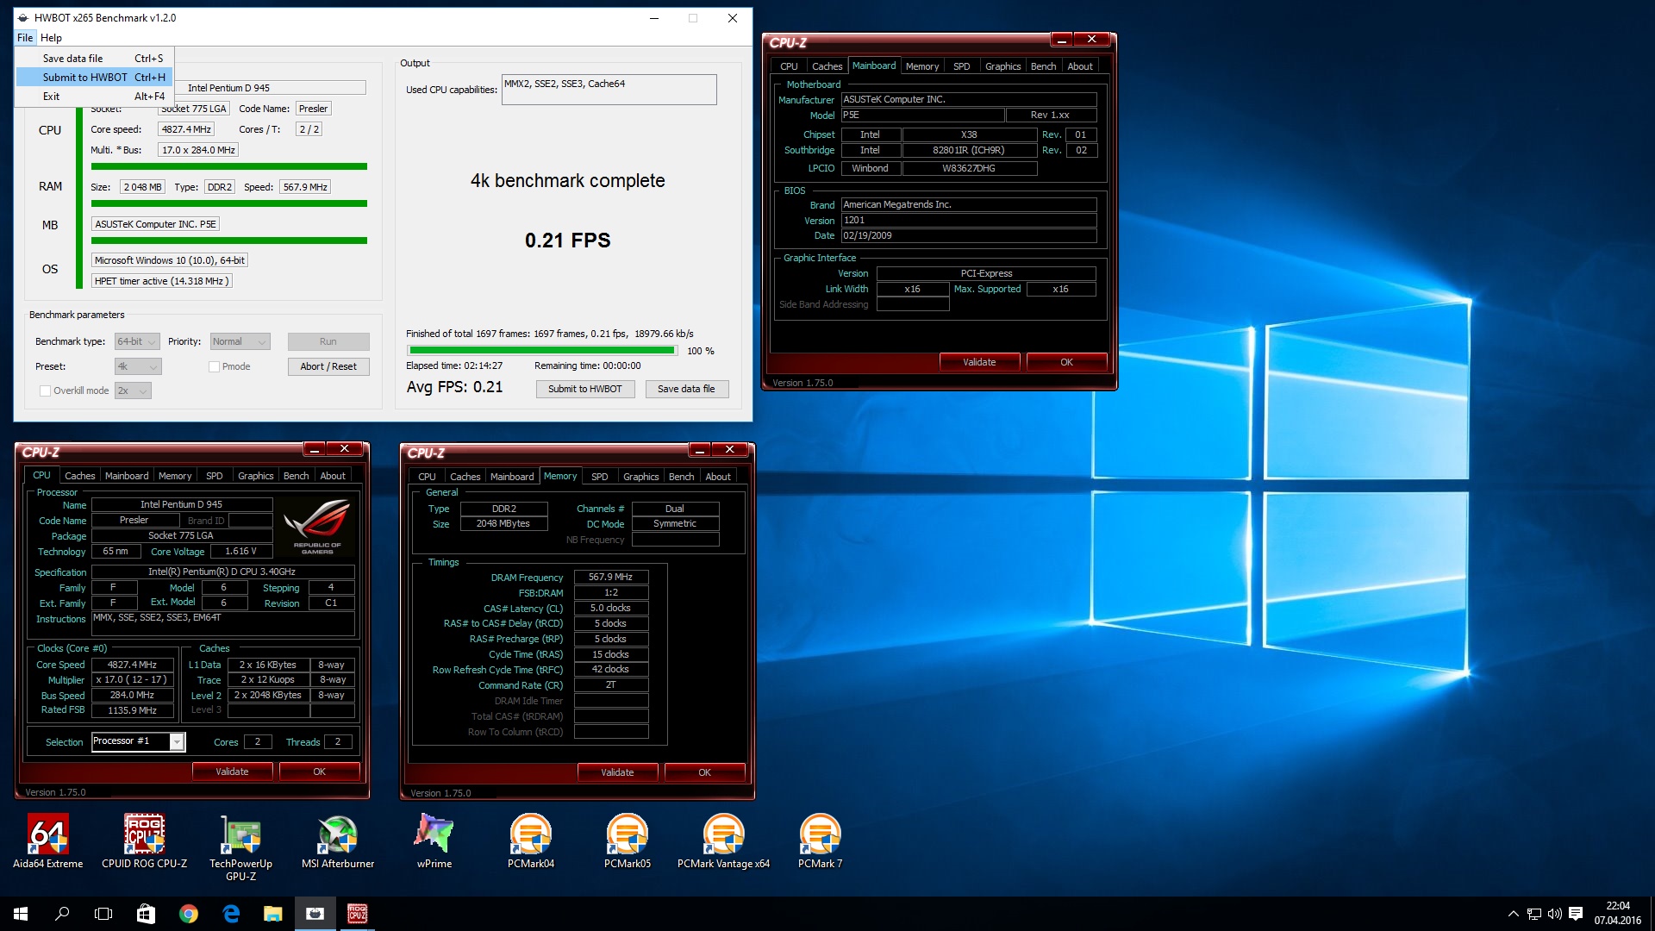Open network status tray icon
This screenshot has width=1655, height=931.
tap(1534, 914)
